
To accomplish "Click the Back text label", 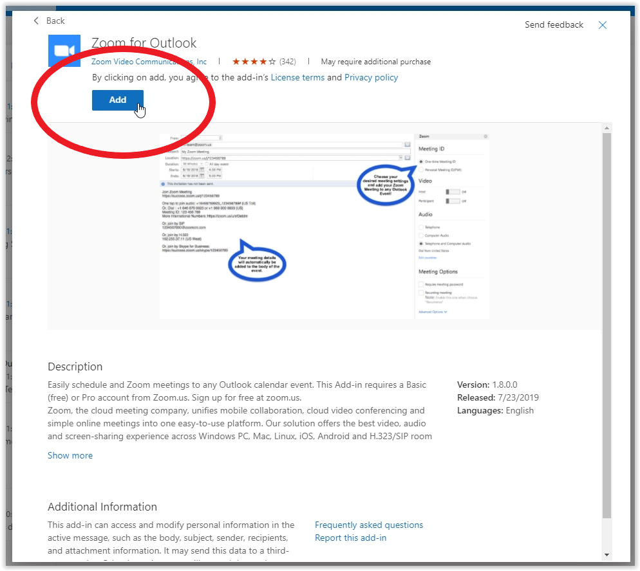I will (55, 21).
